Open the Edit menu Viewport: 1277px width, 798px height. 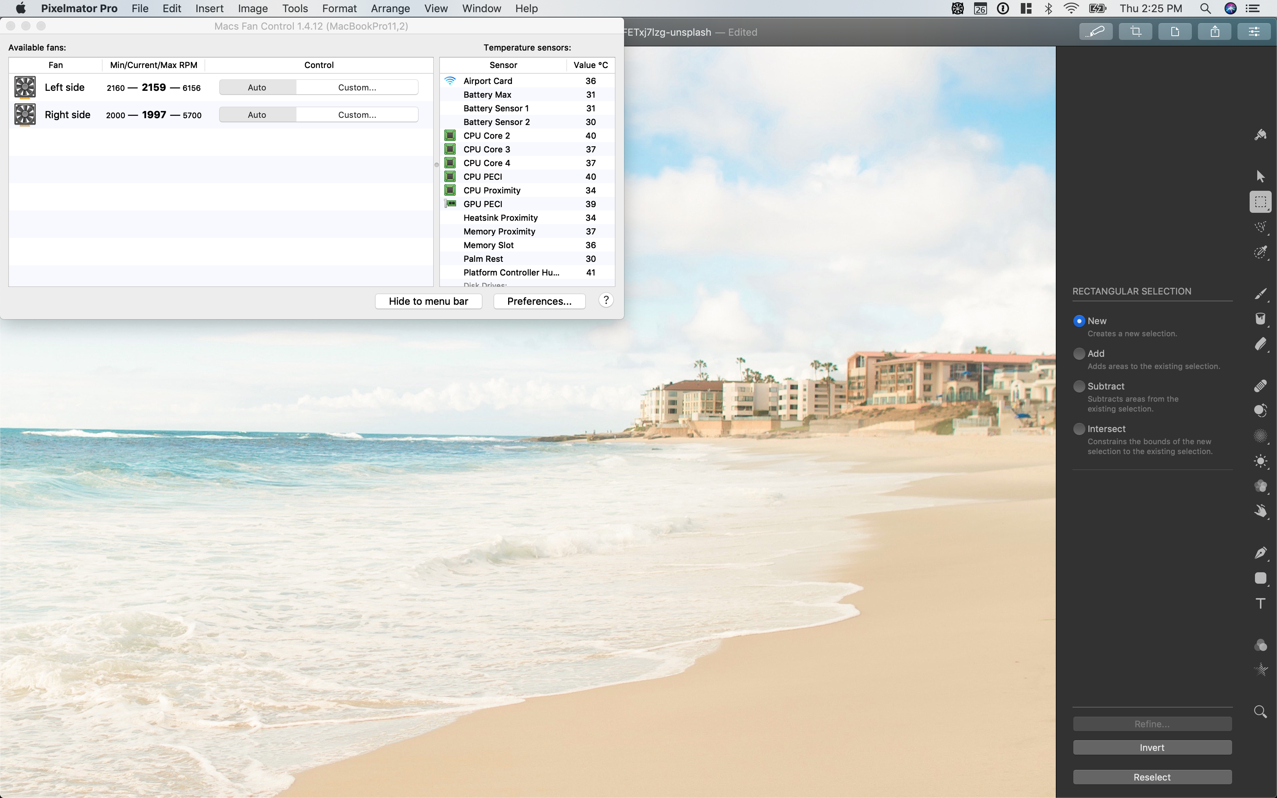[171, 8]
